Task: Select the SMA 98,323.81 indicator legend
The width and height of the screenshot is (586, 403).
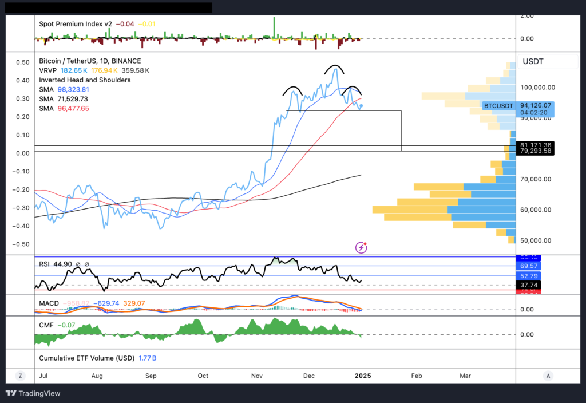Action: tap(46, 90)
